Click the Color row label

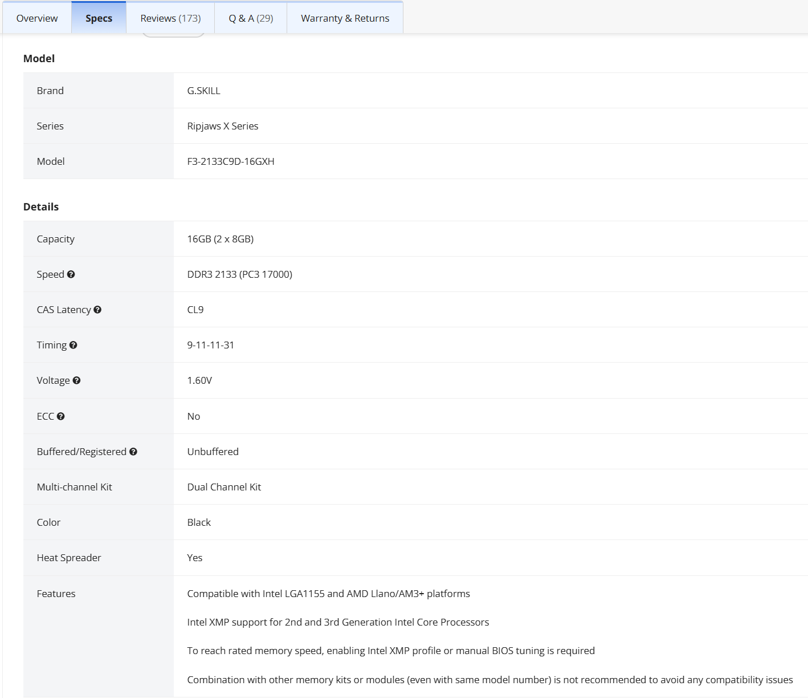pyautogui.click(x=48, y=522)
